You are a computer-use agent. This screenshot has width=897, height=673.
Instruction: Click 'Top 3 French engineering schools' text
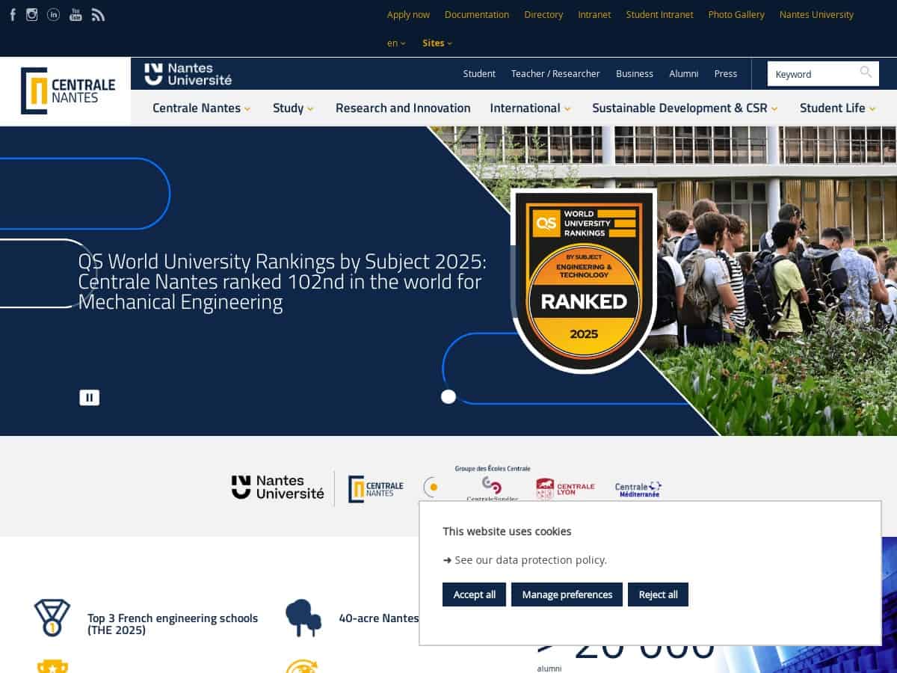[173, 624]
